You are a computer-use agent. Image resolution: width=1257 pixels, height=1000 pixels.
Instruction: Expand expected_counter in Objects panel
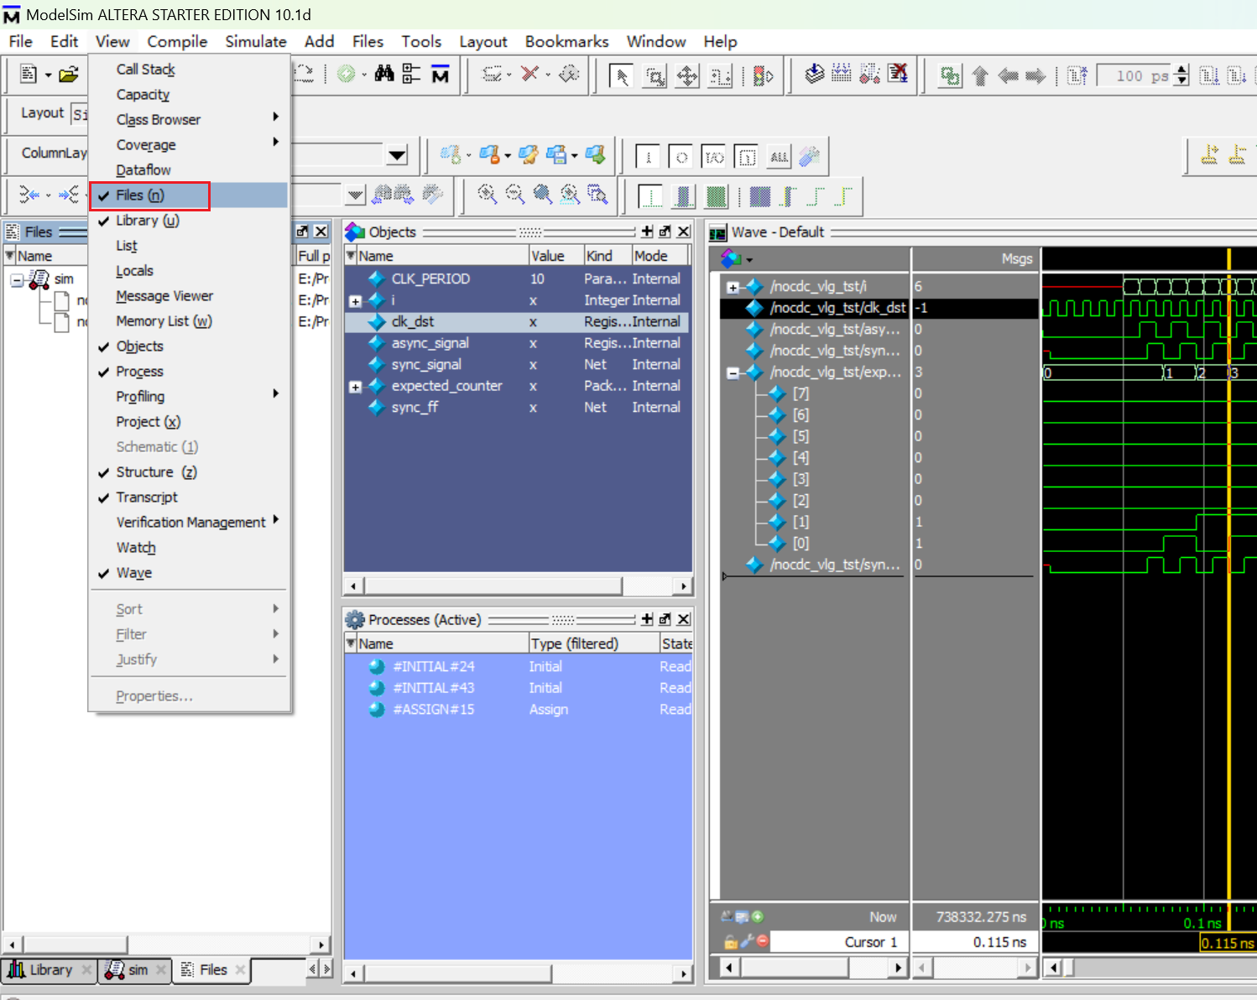click(355, 387)
